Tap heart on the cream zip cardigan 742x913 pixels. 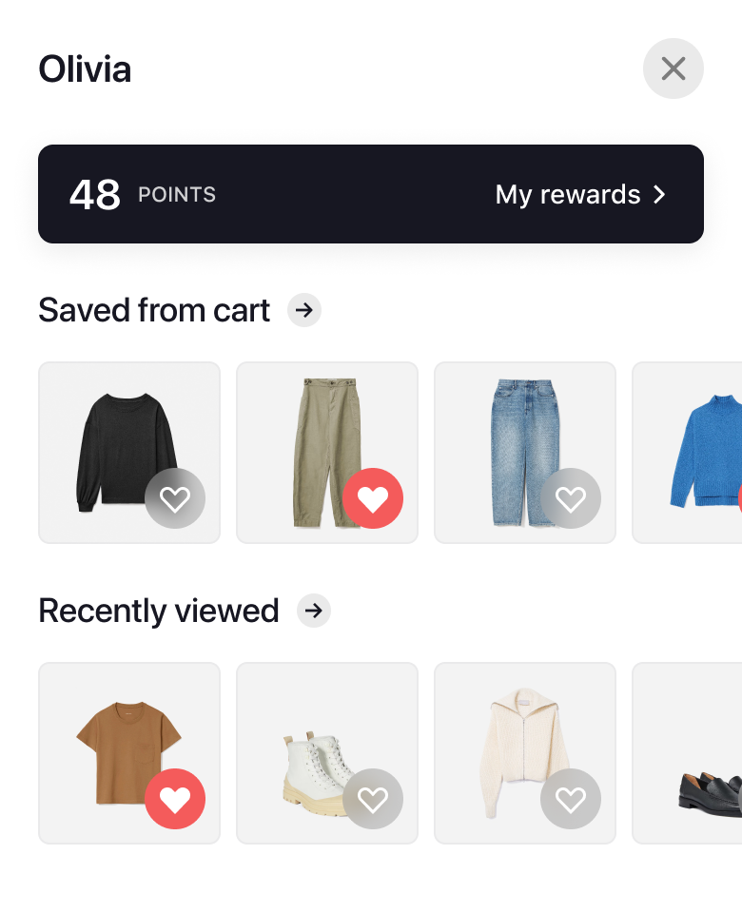point(571,799)
